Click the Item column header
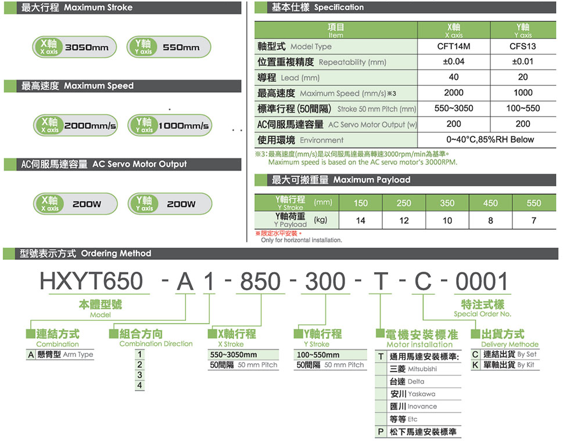Viewport: 581px width, 445px height. click(336, 30)
